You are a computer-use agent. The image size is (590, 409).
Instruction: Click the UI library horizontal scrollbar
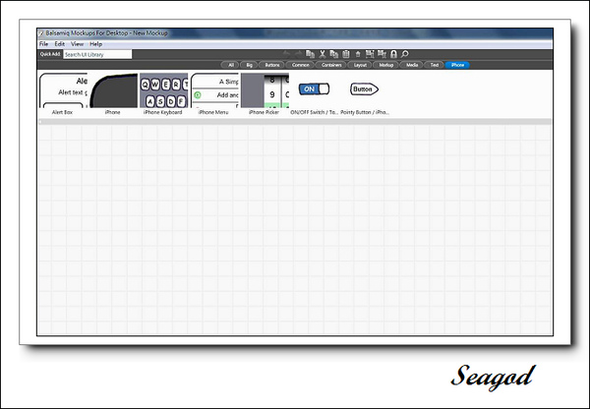[295, 122]
